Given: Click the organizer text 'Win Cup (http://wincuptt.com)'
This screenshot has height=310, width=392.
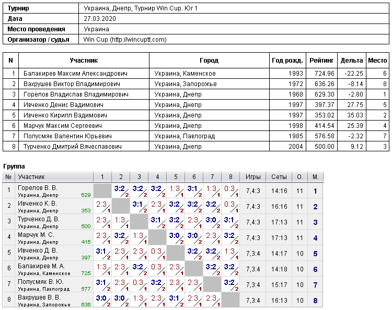Looking at the screenshot, I should point(125,40).
